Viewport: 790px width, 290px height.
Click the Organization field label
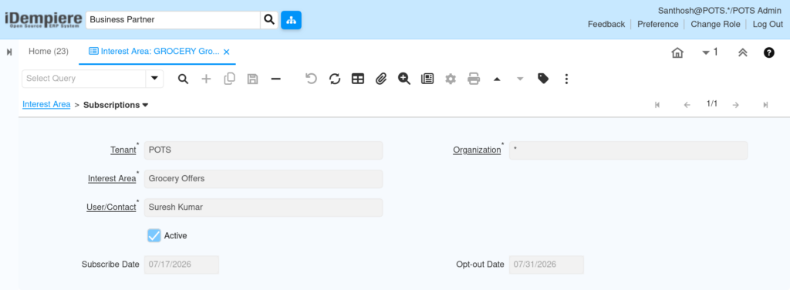[477, 150]
